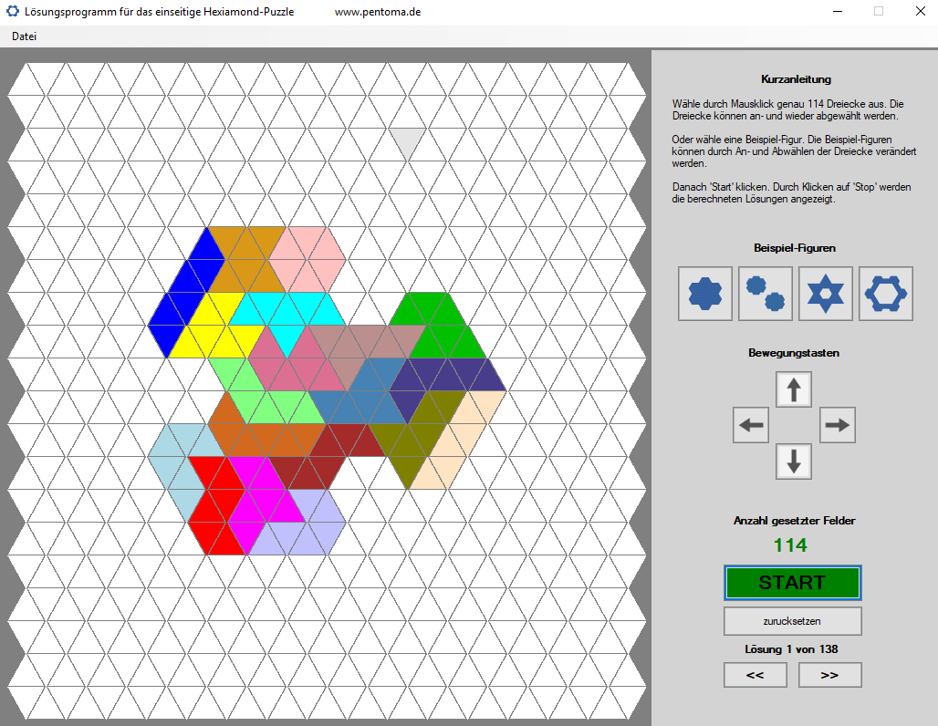Select the six-pointed star example figure
The image size is (938, 726).
(826, 294)
